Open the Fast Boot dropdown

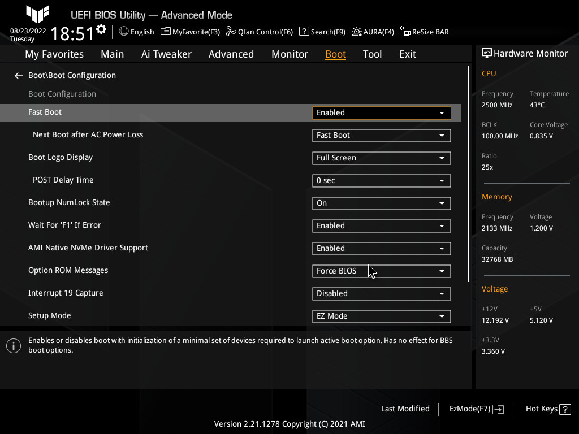pyautogui.click(x=381, y=112)
